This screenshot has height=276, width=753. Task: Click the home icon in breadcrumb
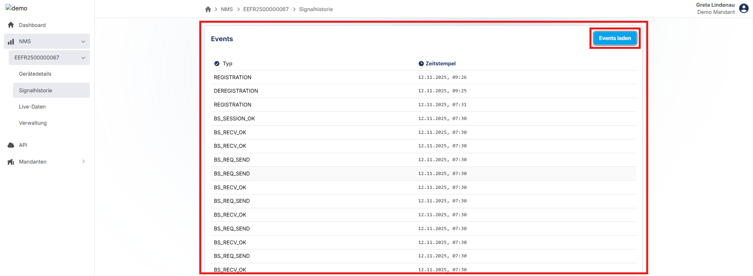[208, 9]
